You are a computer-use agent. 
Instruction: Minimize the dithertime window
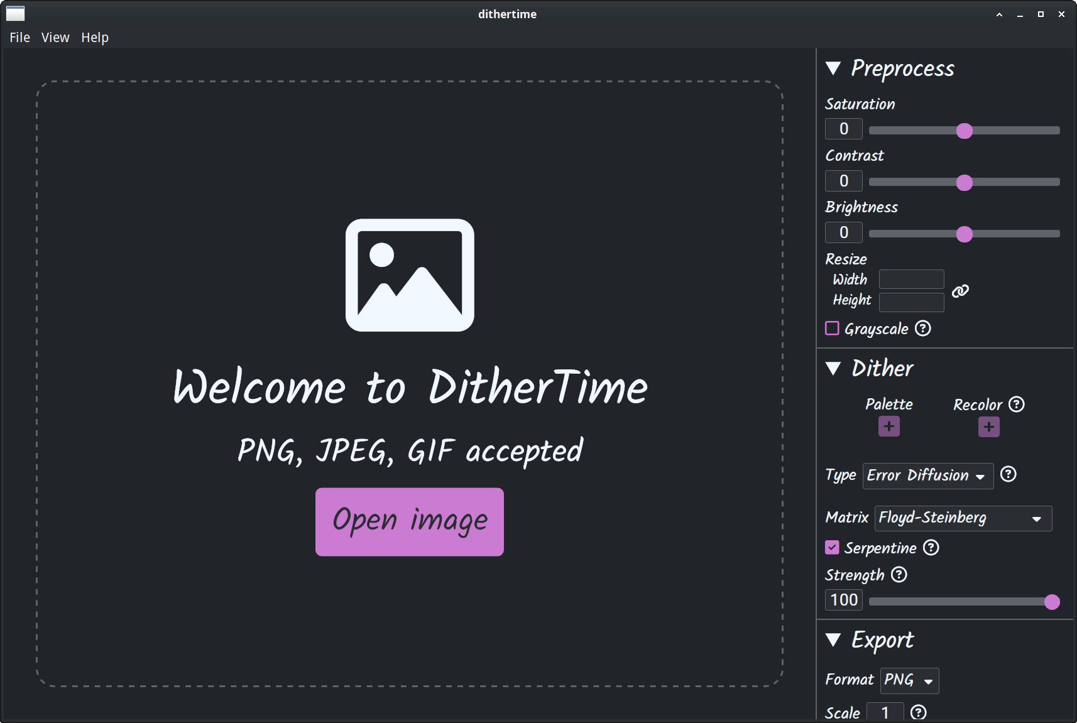point(1020,14)
